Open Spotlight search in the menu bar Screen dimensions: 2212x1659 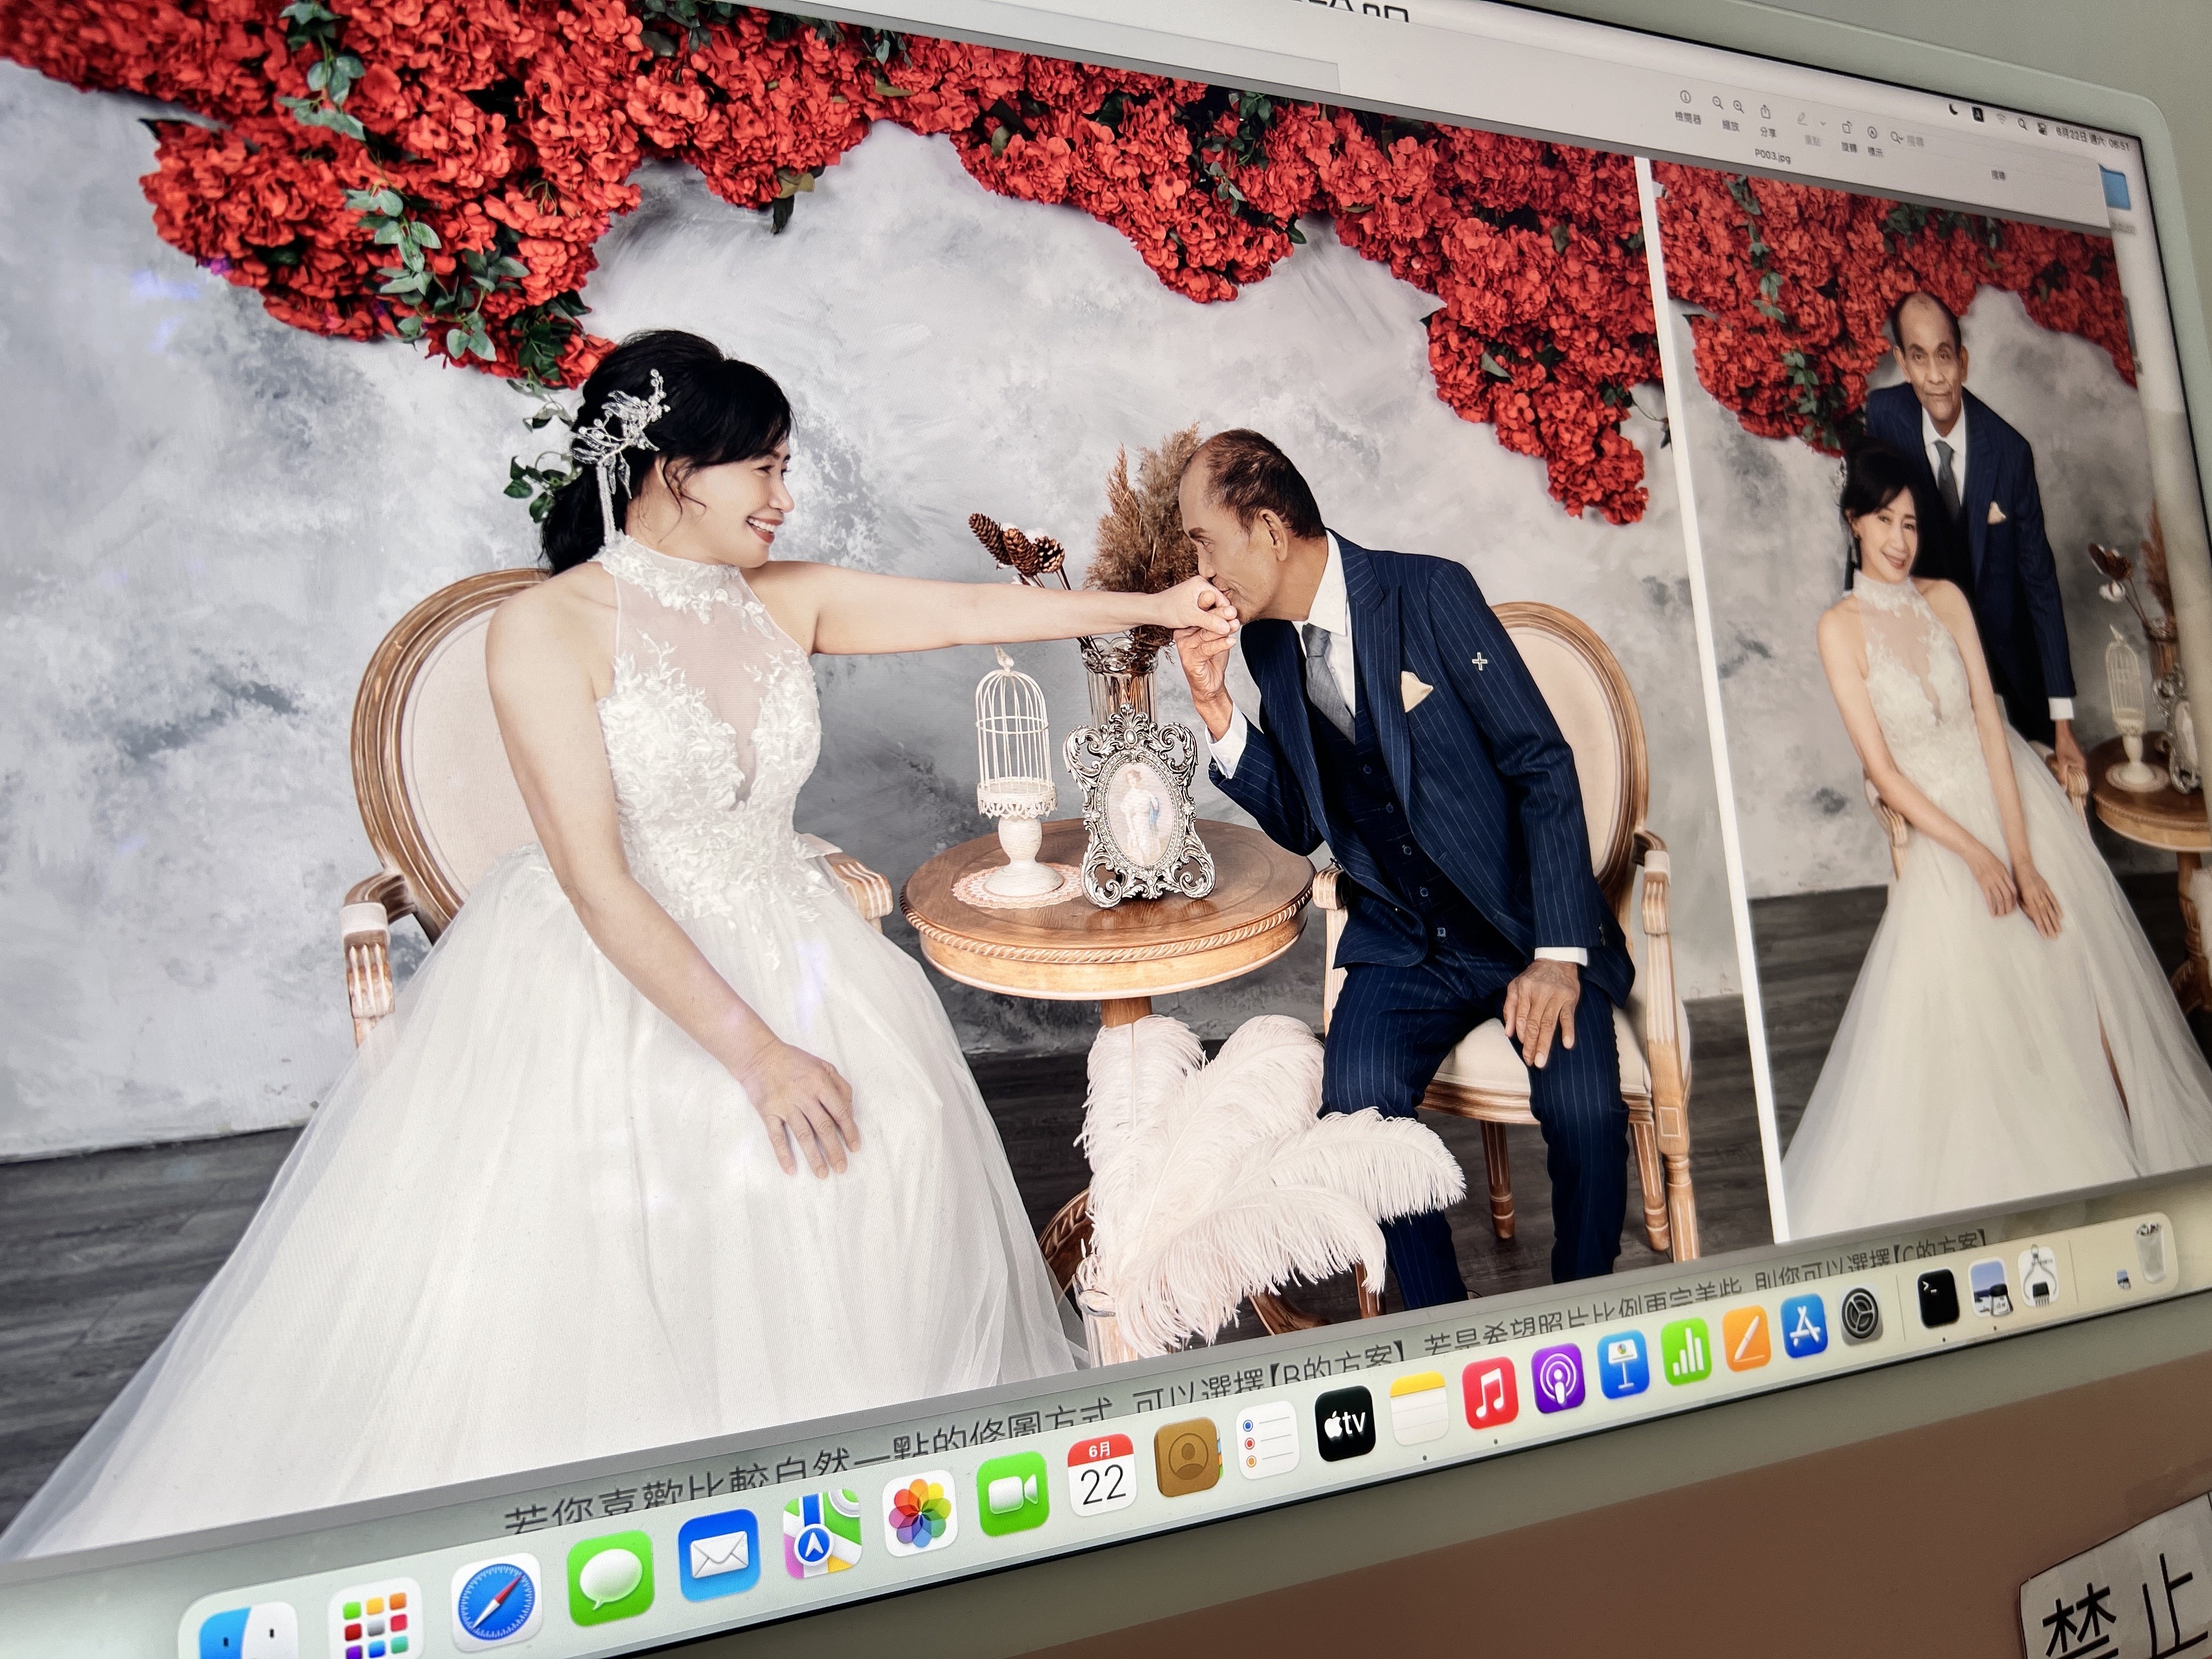[2022, 123]
